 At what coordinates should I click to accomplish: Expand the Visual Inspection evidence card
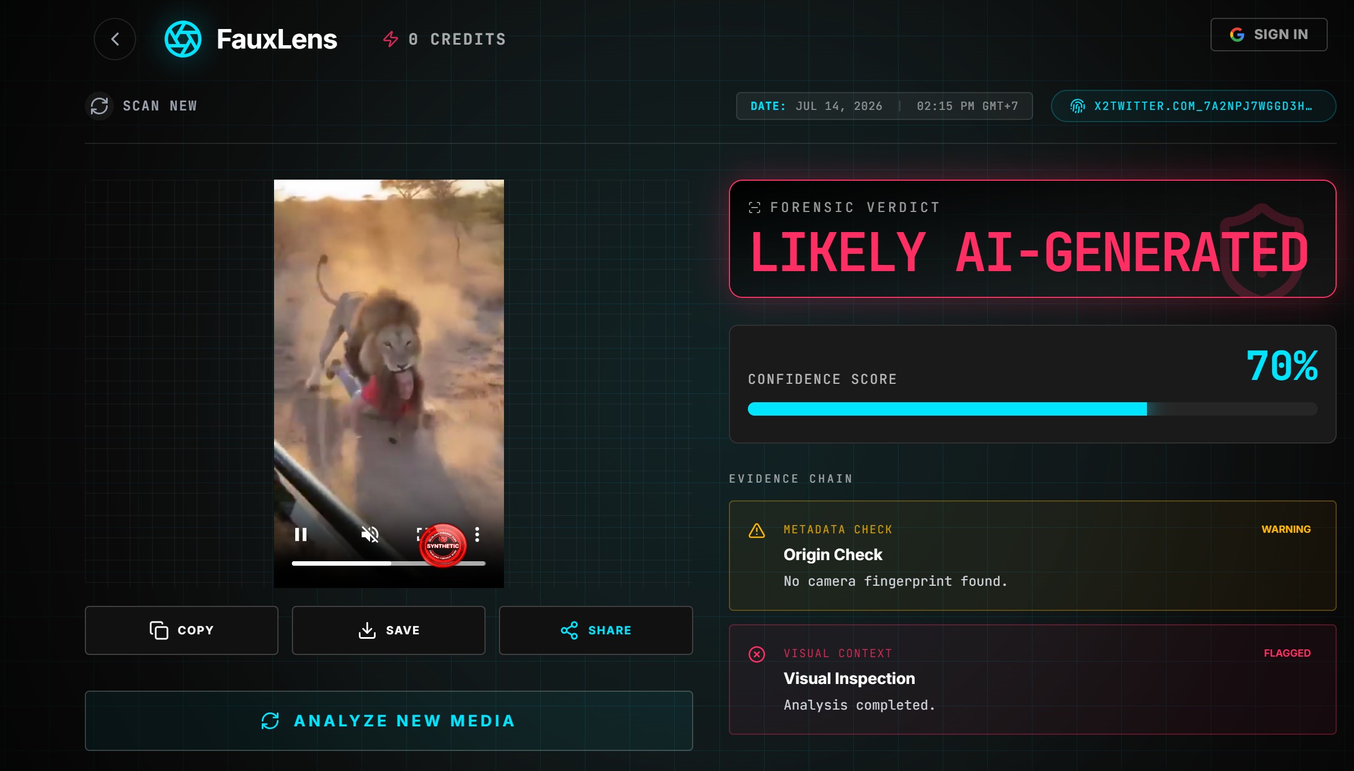pos(1033,680)
